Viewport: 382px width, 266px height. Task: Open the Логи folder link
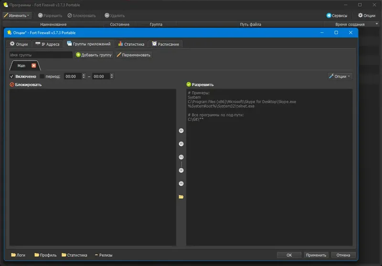pos(18,255)
